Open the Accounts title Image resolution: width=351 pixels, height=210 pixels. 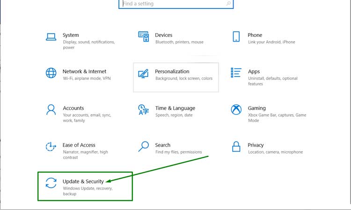tap(73, 108)
